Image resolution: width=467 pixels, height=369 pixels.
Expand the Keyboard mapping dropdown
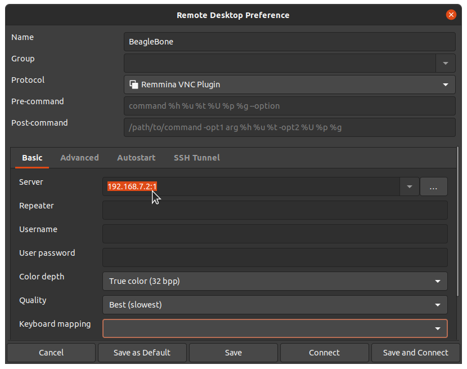(437, 328)
